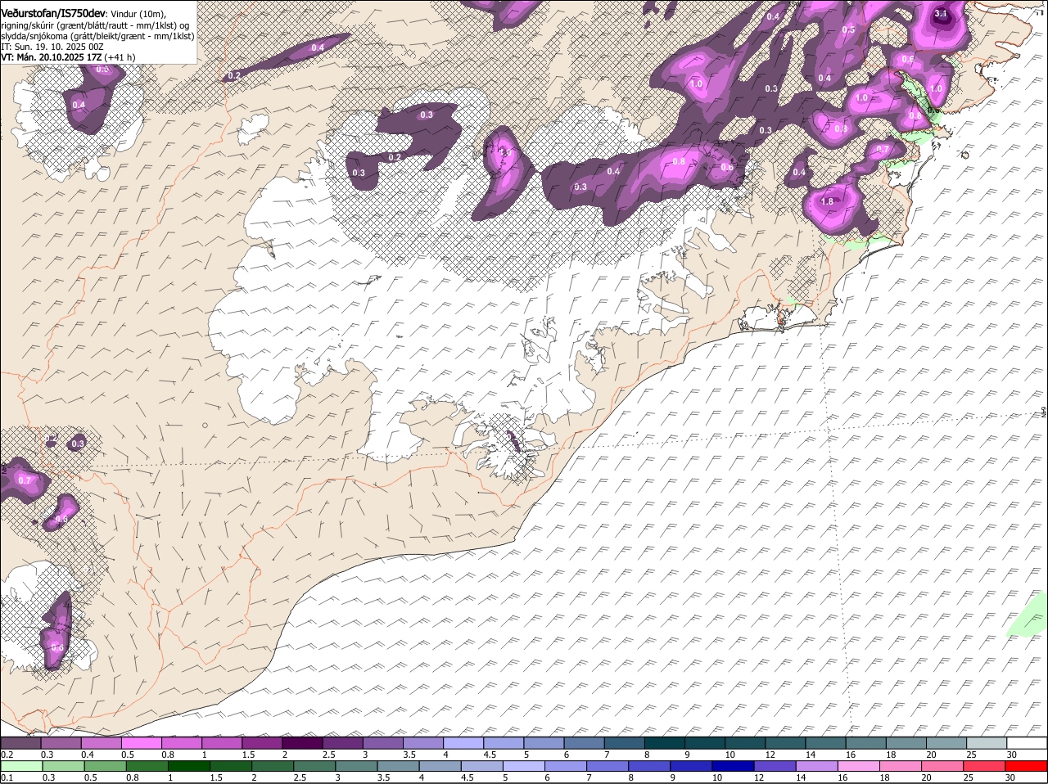Image resolution: width=1048 pixels, height=784 pixels.
Task: Select the navy blue swatch labeled 10
Action: [x=733, y=766]
